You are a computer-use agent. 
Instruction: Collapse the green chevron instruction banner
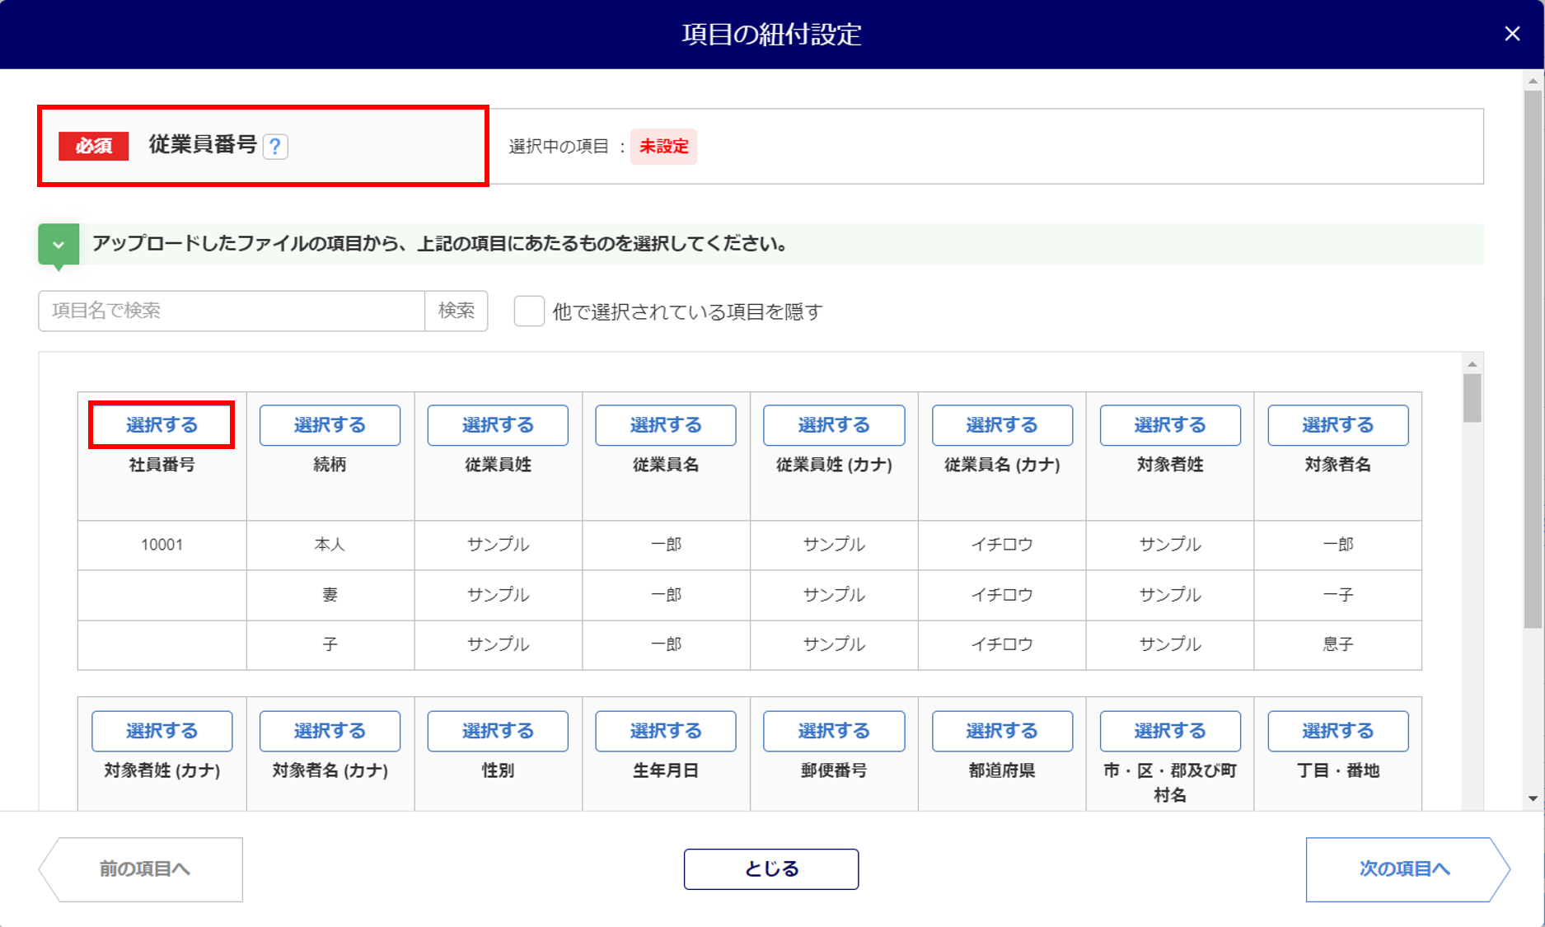[x=59, y=245]
